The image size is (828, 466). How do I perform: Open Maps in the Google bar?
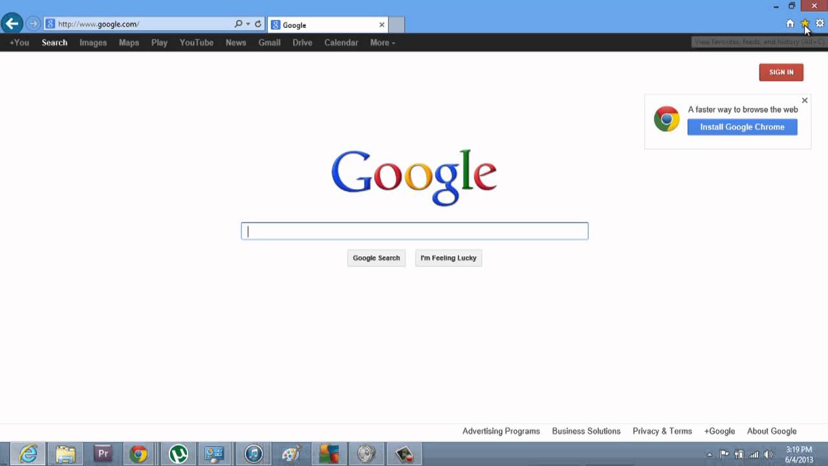[129, 43]
